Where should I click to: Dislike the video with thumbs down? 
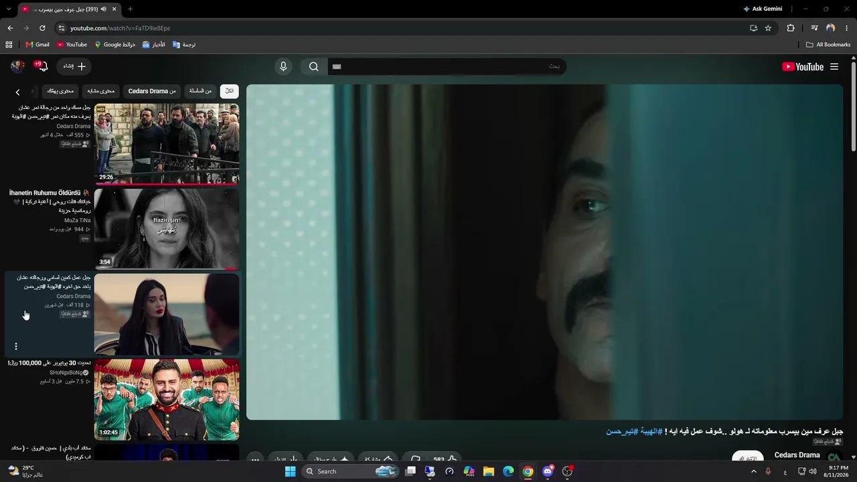[415, 459]
